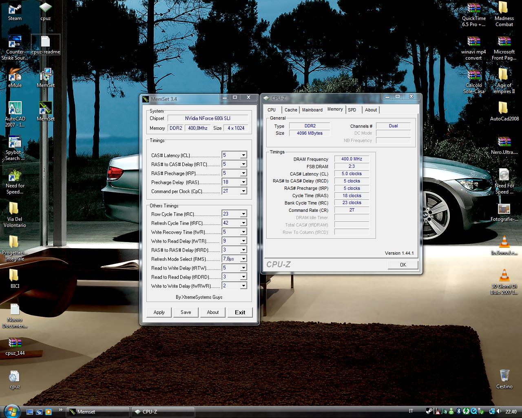The width and height of the screenshot is (522, 418).
Task: Select the Microsoft Front Page archive
Action: click(504, 48)
